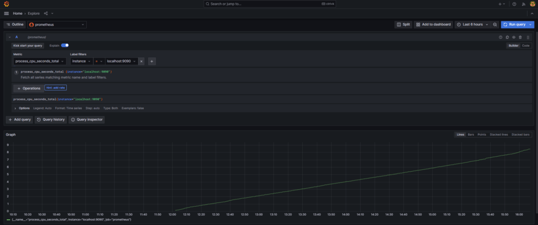This screenshot has height=225, width=538.
Task: Click Home breadcrumb link
Action: (17, 13)
